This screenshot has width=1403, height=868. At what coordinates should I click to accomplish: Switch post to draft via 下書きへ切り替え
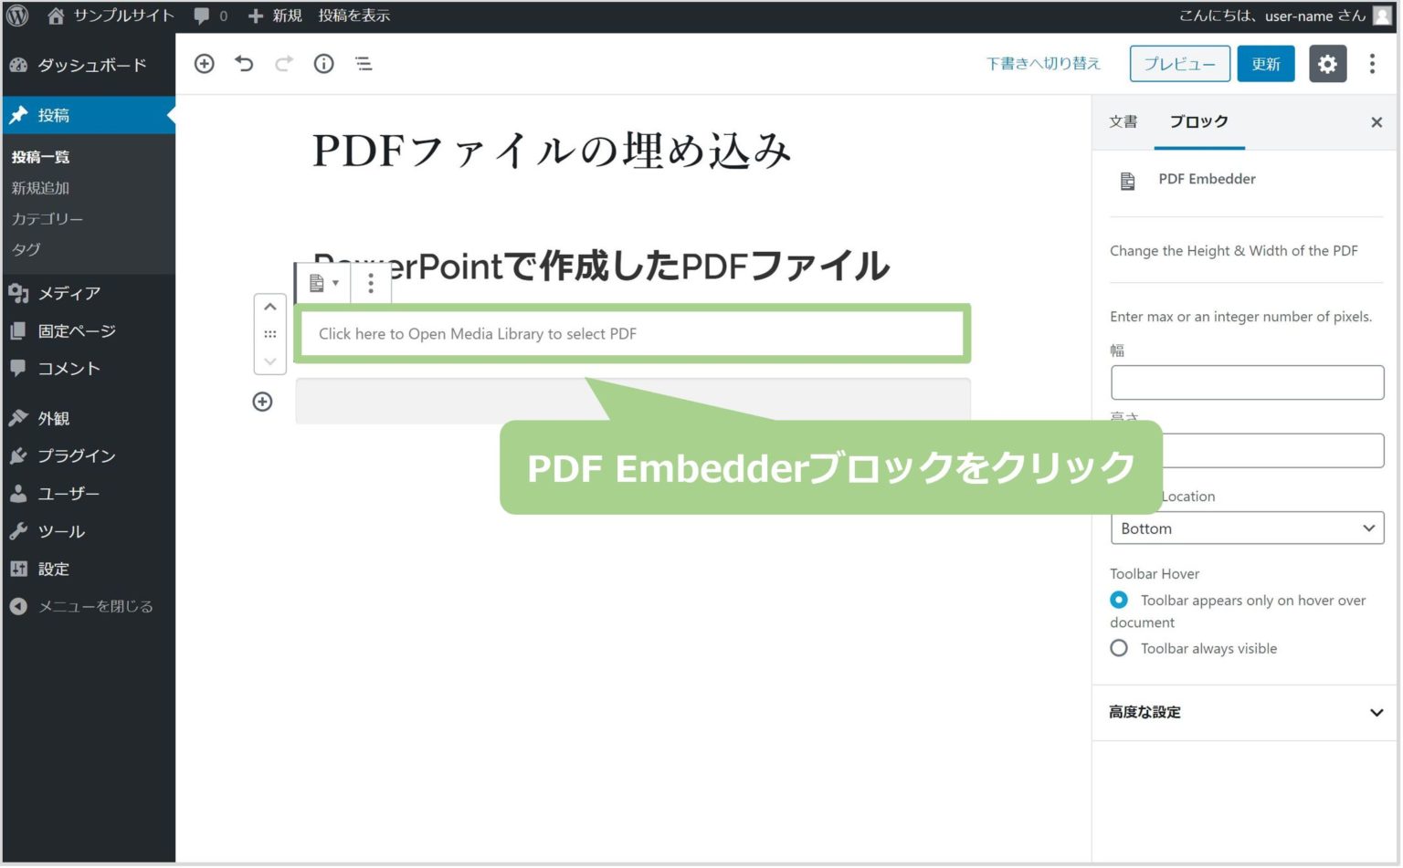pos(1043,64)
